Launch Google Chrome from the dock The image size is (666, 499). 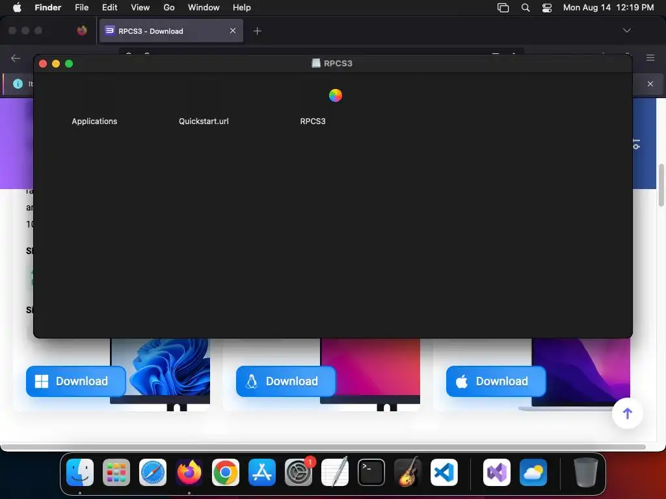pos(226,472)
